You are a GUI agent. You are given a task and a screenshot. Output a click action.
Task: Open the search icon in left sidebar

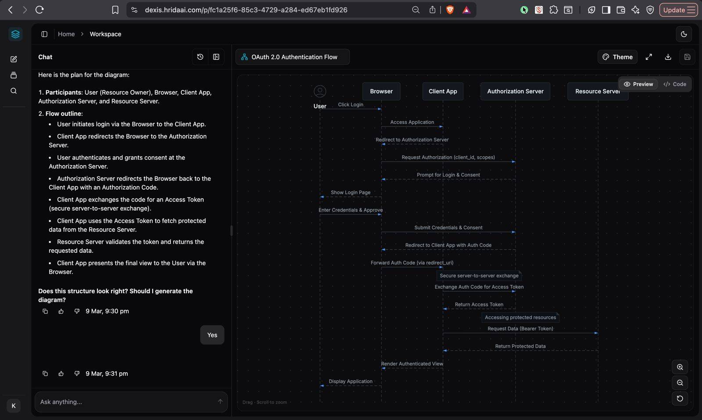tap(14, 91)
